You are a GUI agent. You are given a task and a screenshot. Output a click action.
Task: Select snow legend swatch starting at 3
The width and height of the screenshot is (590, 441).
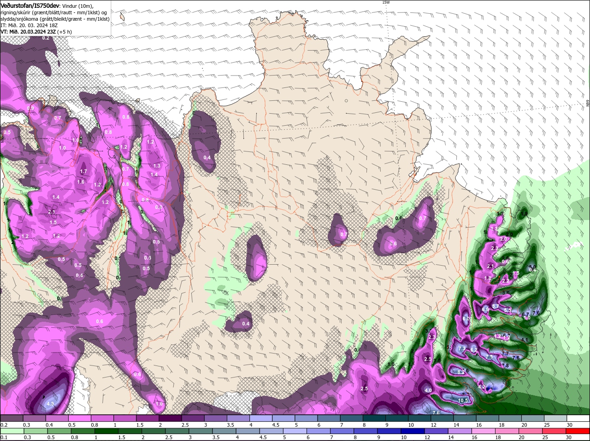tap(216, 418)
